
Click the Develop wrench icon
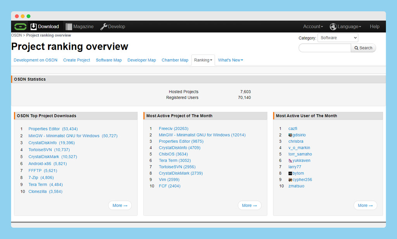(x=104, y=27)
